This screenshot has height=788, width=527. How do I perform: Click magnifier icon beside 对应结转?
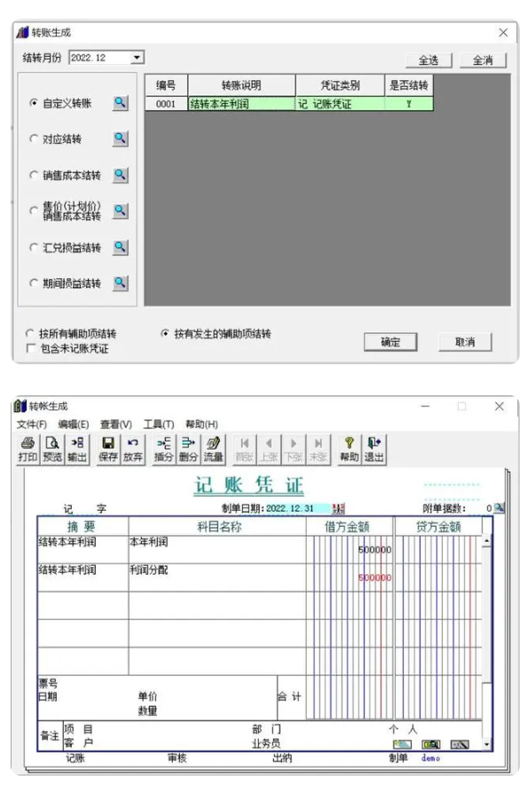coord(120,139)
